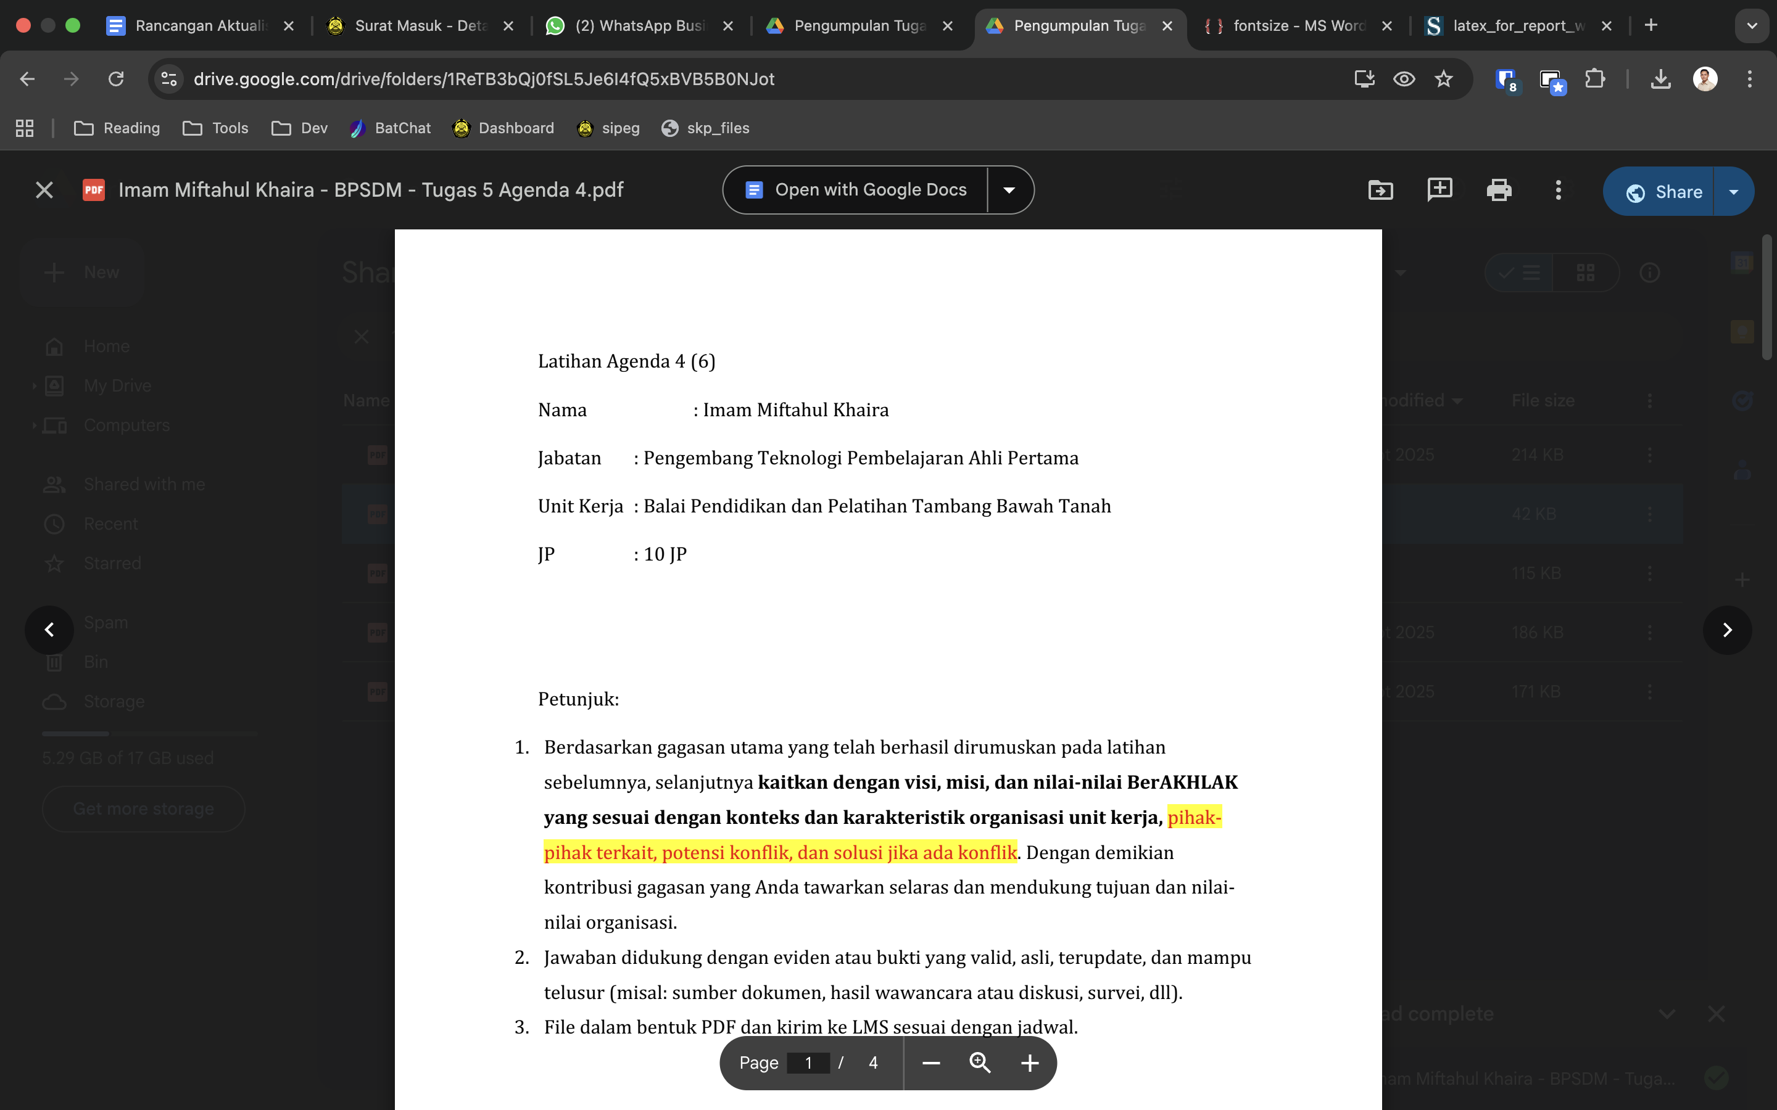Expand the Share options dropdown arrow

[x=1734, y=192]
